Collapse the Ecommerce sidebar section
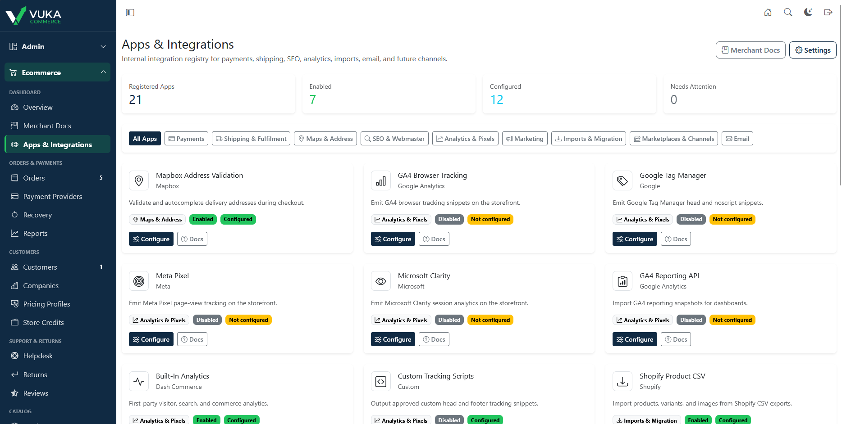This screenshot has width=842, height=424. click(x=58, y=72)
